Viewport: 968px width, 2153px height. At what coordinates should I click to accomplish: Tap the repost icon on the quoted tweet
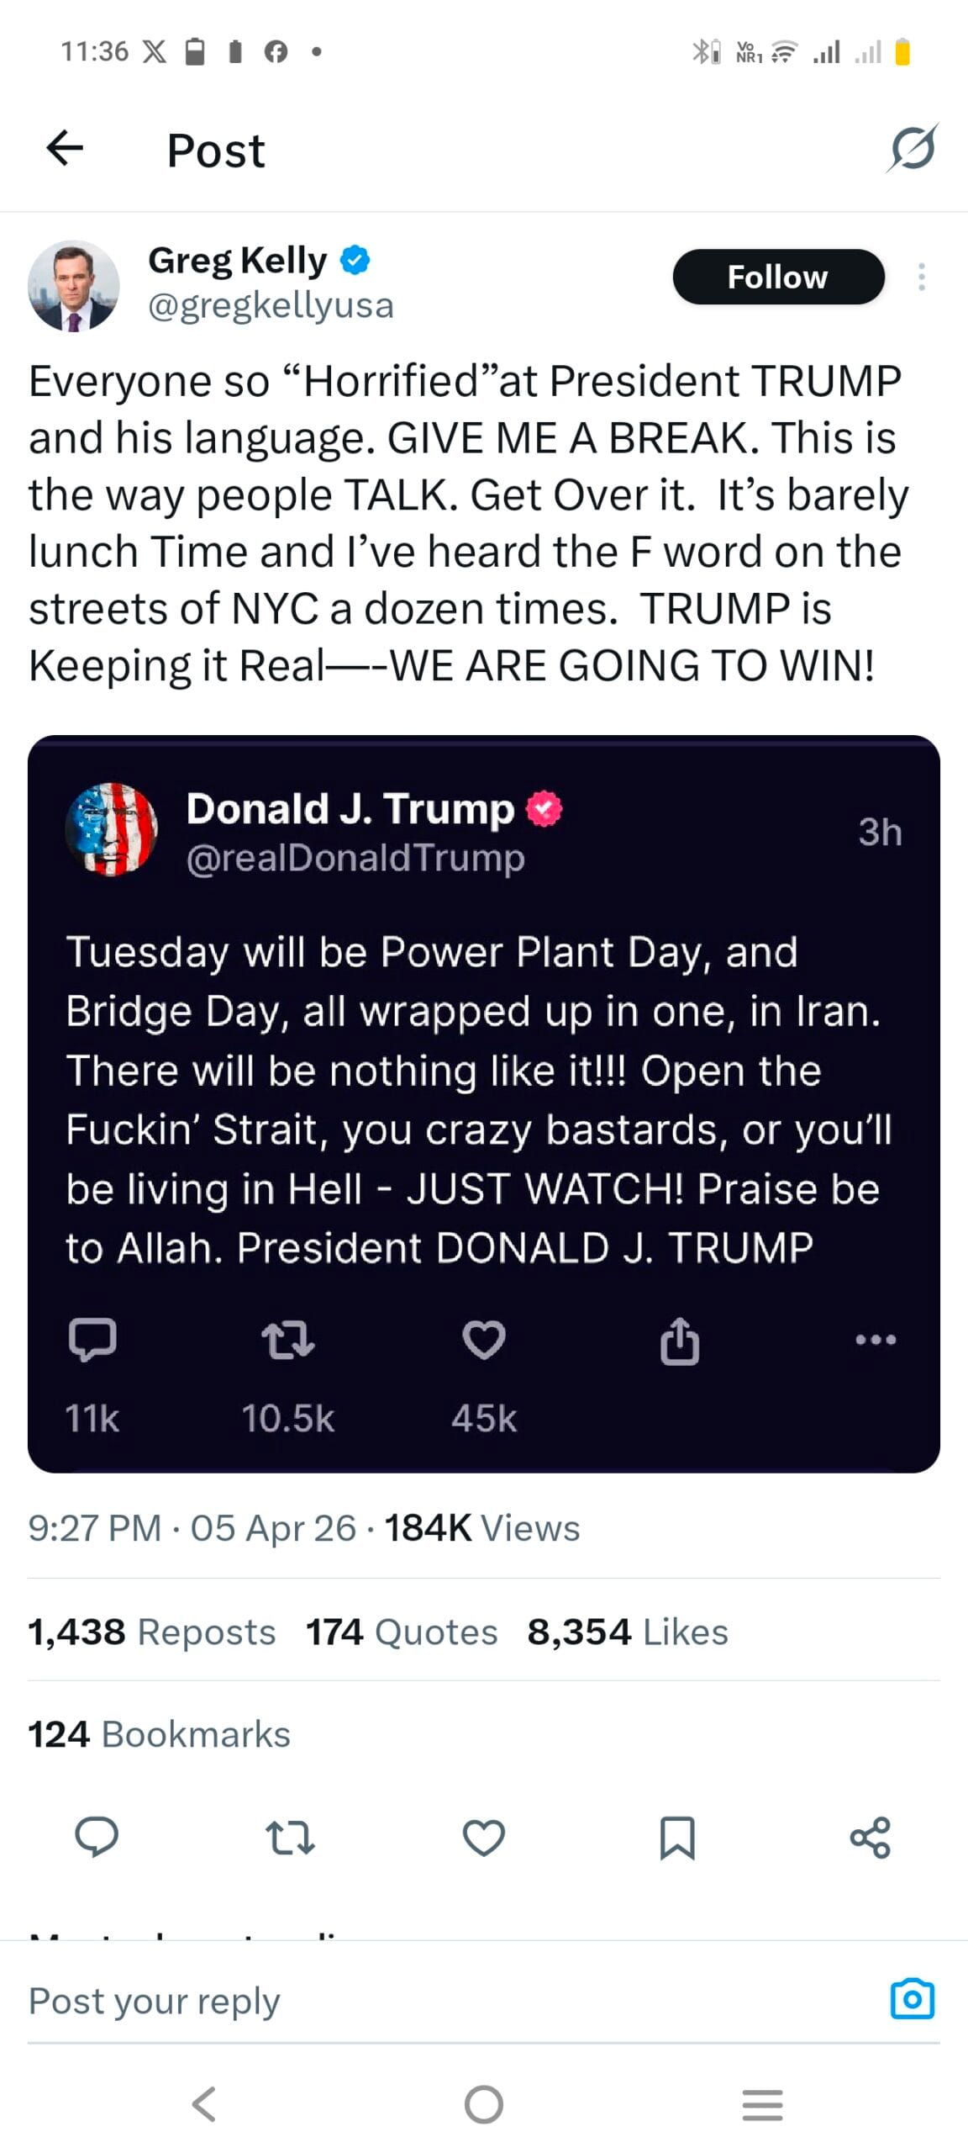click(290, 1340)
